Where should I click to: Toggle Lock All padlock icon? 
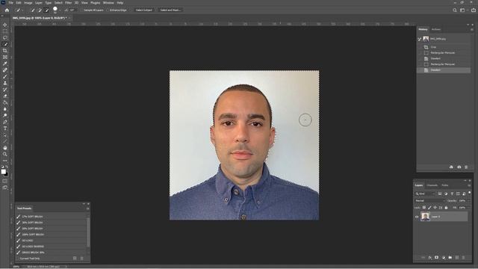point(446,208)
